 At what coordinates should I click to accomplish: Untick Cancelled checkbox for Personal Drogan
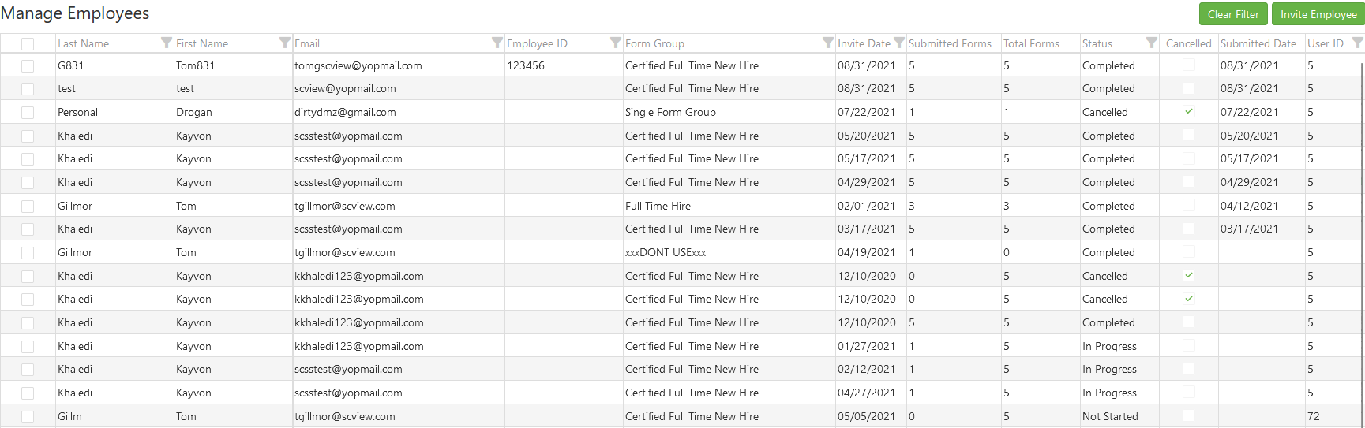point(1189,111)
